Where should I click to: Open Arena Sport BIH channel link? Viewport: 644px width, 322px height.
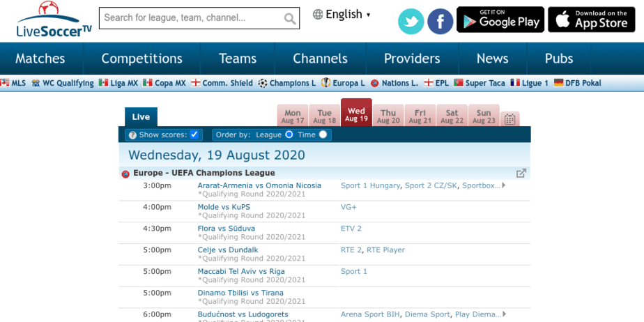click(370, 314)
